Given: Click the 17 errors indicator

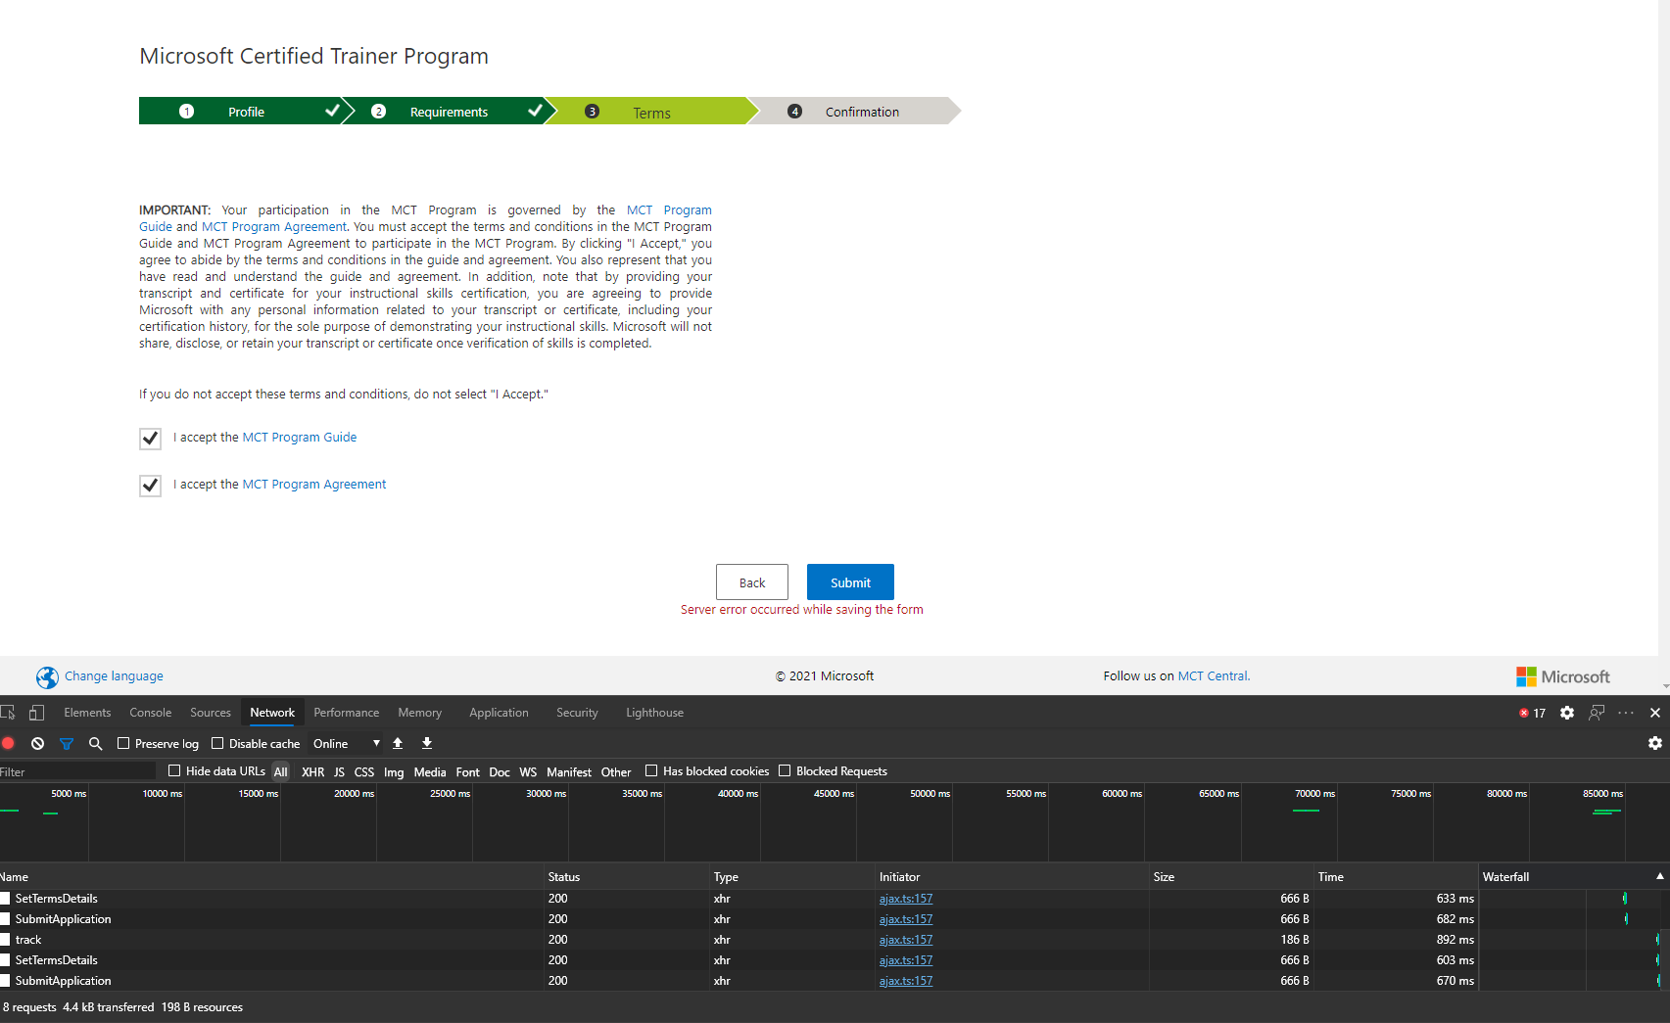Looking at the screenshot, I should coord(1532,713).
